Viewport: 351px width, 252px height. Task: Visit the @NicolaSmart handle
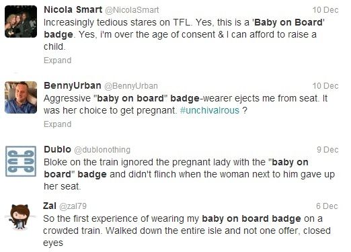pyautogui.click(x=132, y=10)
